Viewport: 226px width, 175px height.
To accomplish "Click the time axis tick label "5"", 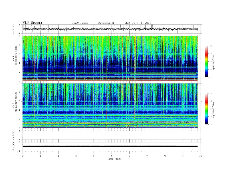I will pyautogui.click(x=112, y=156).
